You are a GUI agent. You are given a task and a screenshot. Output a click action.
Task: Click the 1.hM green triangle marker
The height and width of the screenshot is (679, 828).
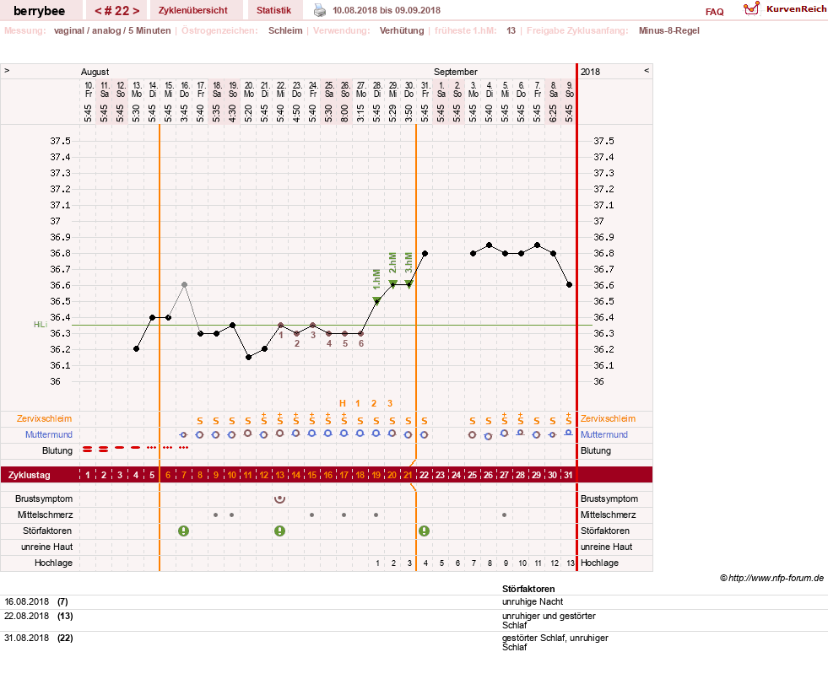pyautogui.click(x=376, y=301)
